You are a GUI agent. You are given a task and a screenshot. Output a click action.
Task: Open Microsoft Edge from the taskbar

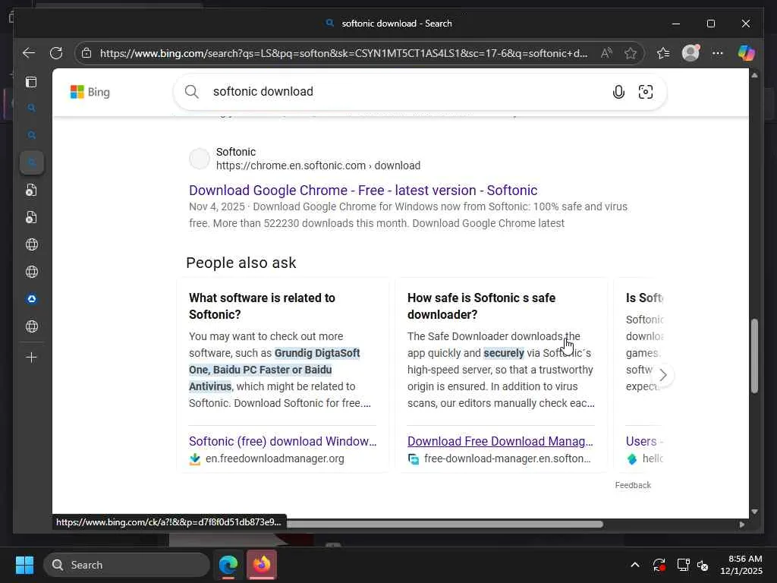coord(228,565)
